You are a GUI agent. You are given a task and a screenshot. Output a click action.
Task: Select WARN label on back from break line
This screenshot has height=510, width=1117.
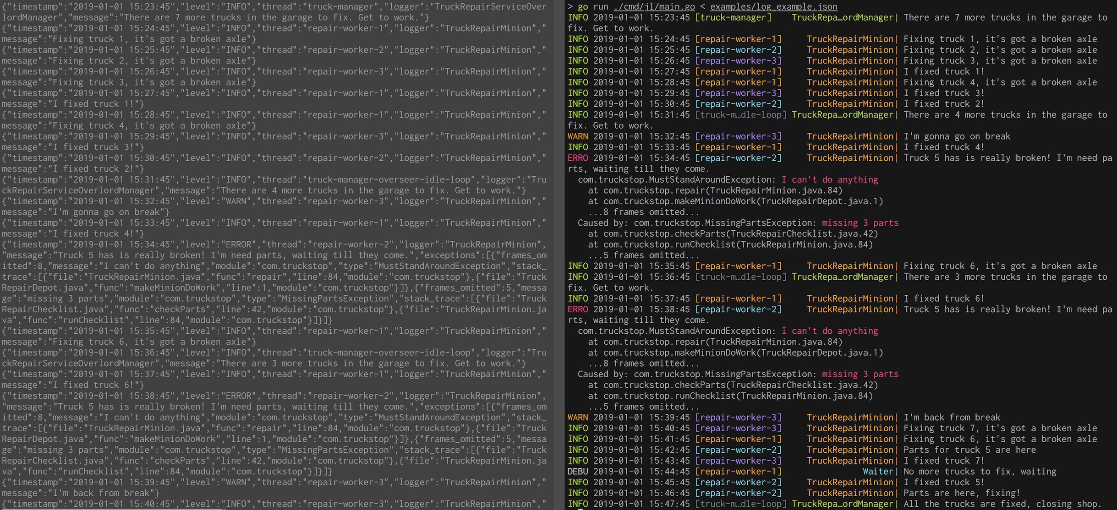pos(578,417)
